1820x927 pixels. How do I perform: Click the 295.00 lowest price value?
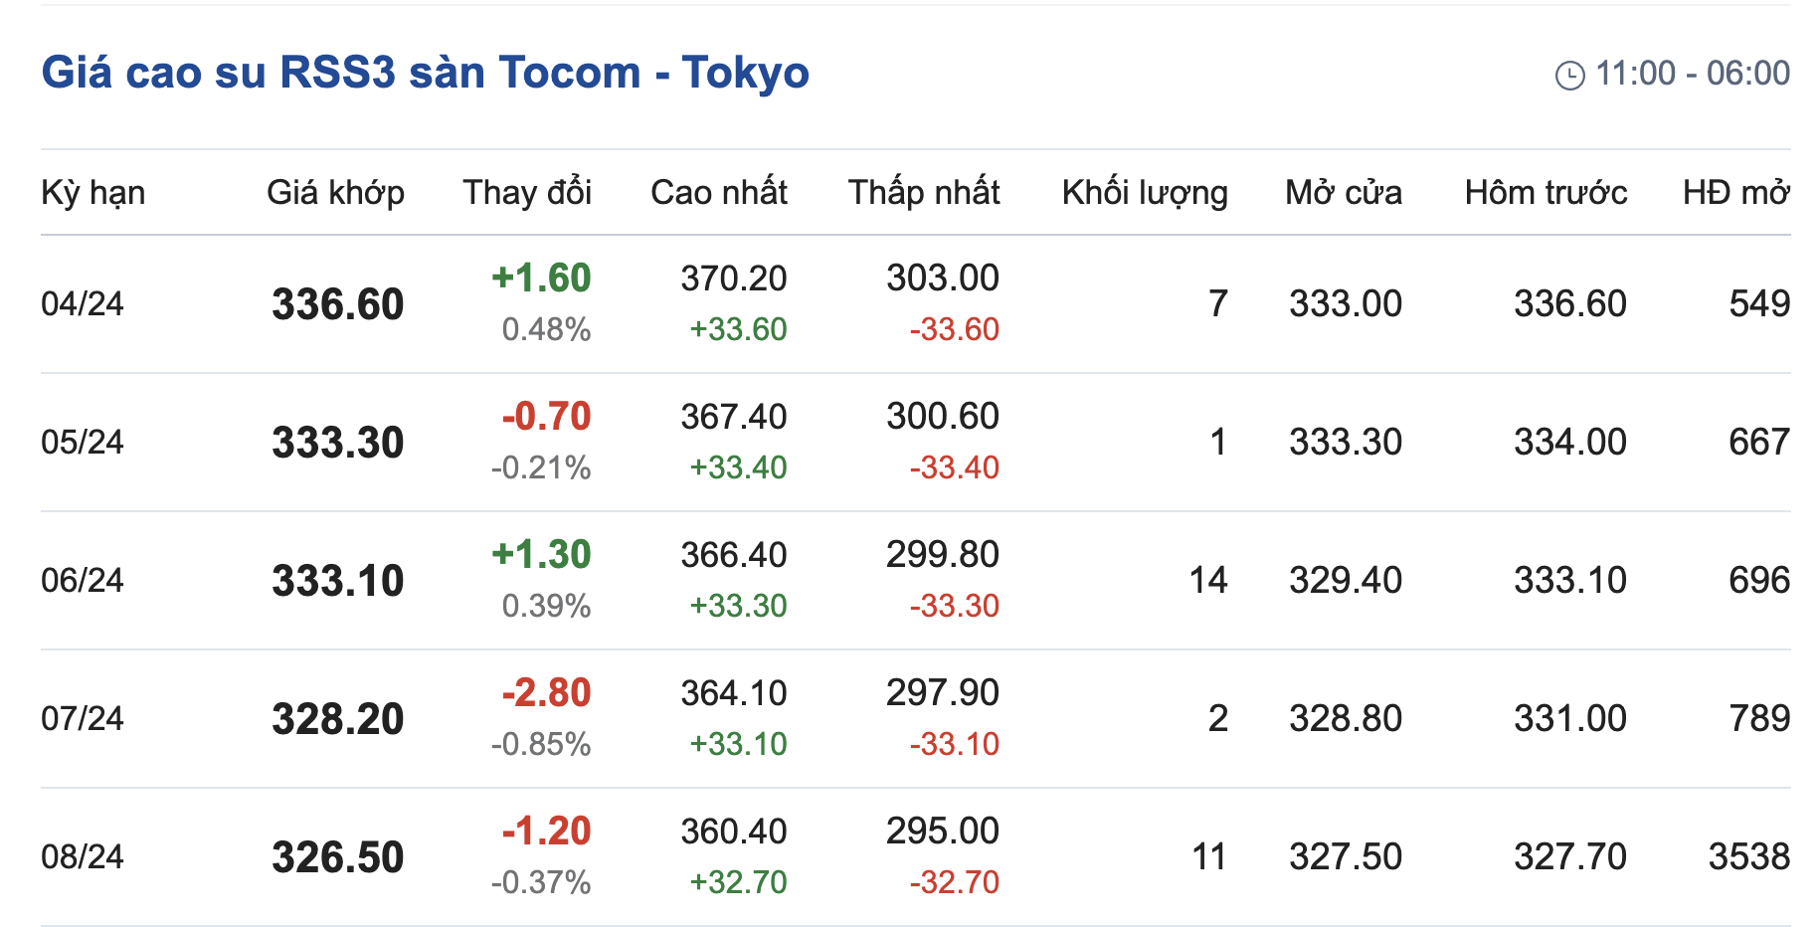(x=942, y=831)
